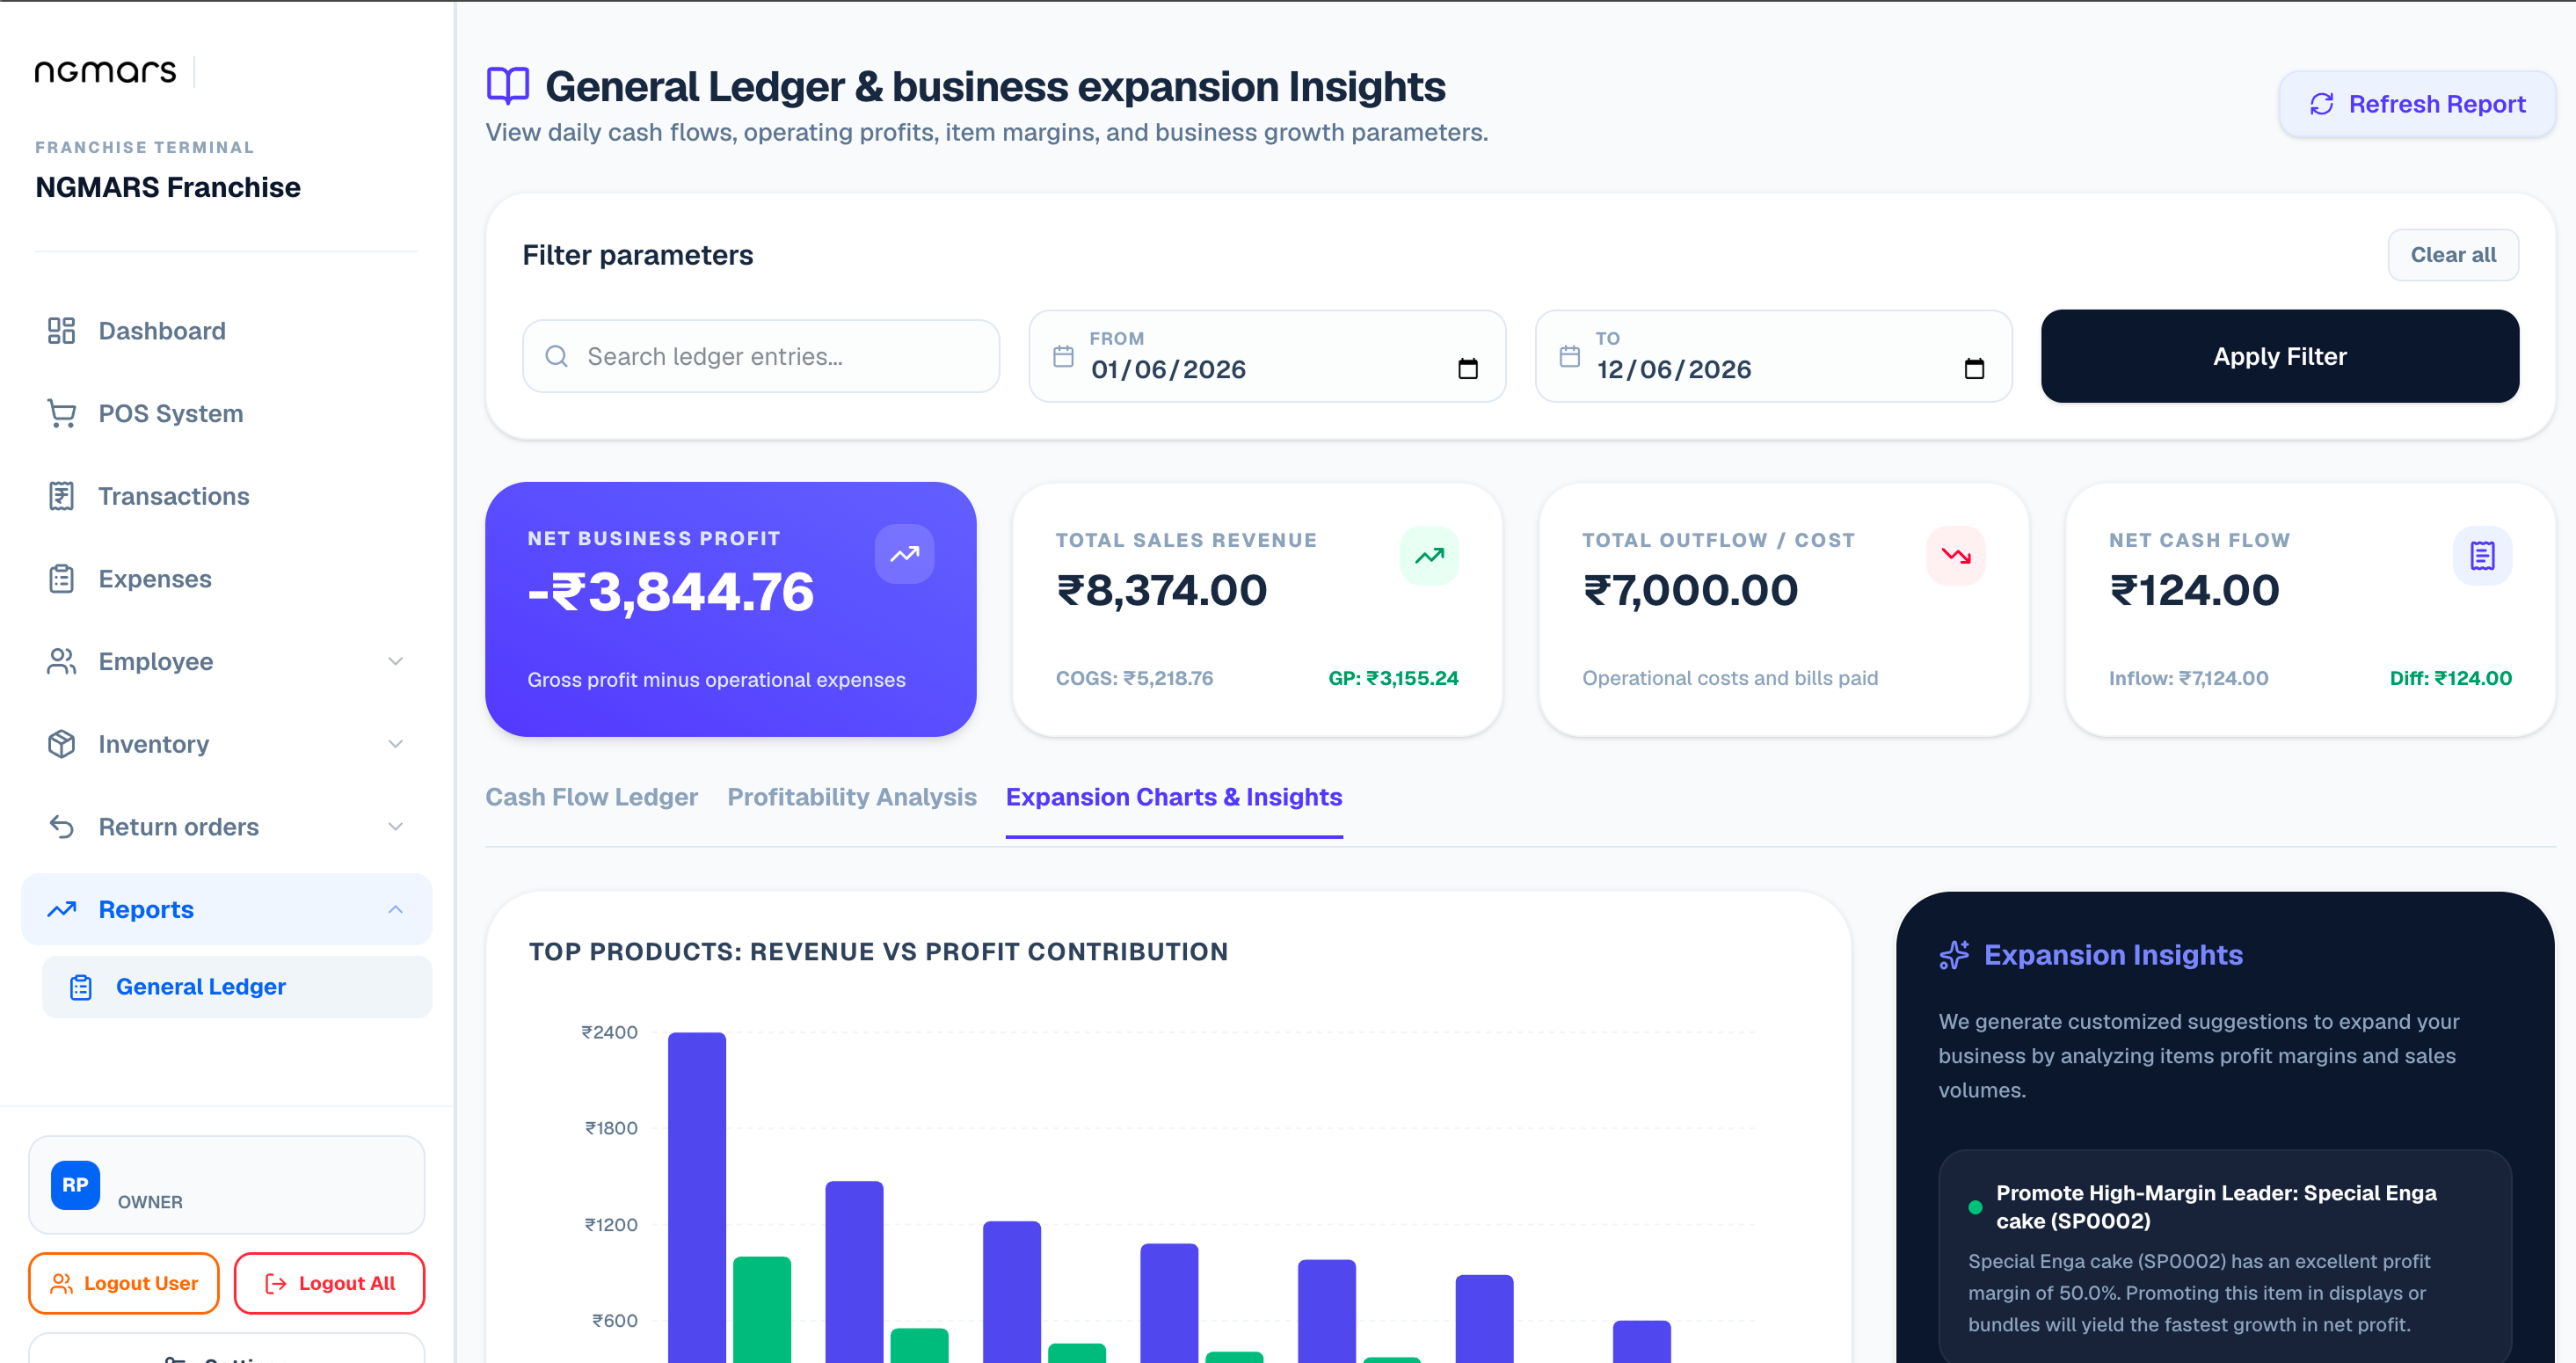Click the Return orders undo icon
Viewport: 2576px width, 1363px height.
tap(62, 827)
